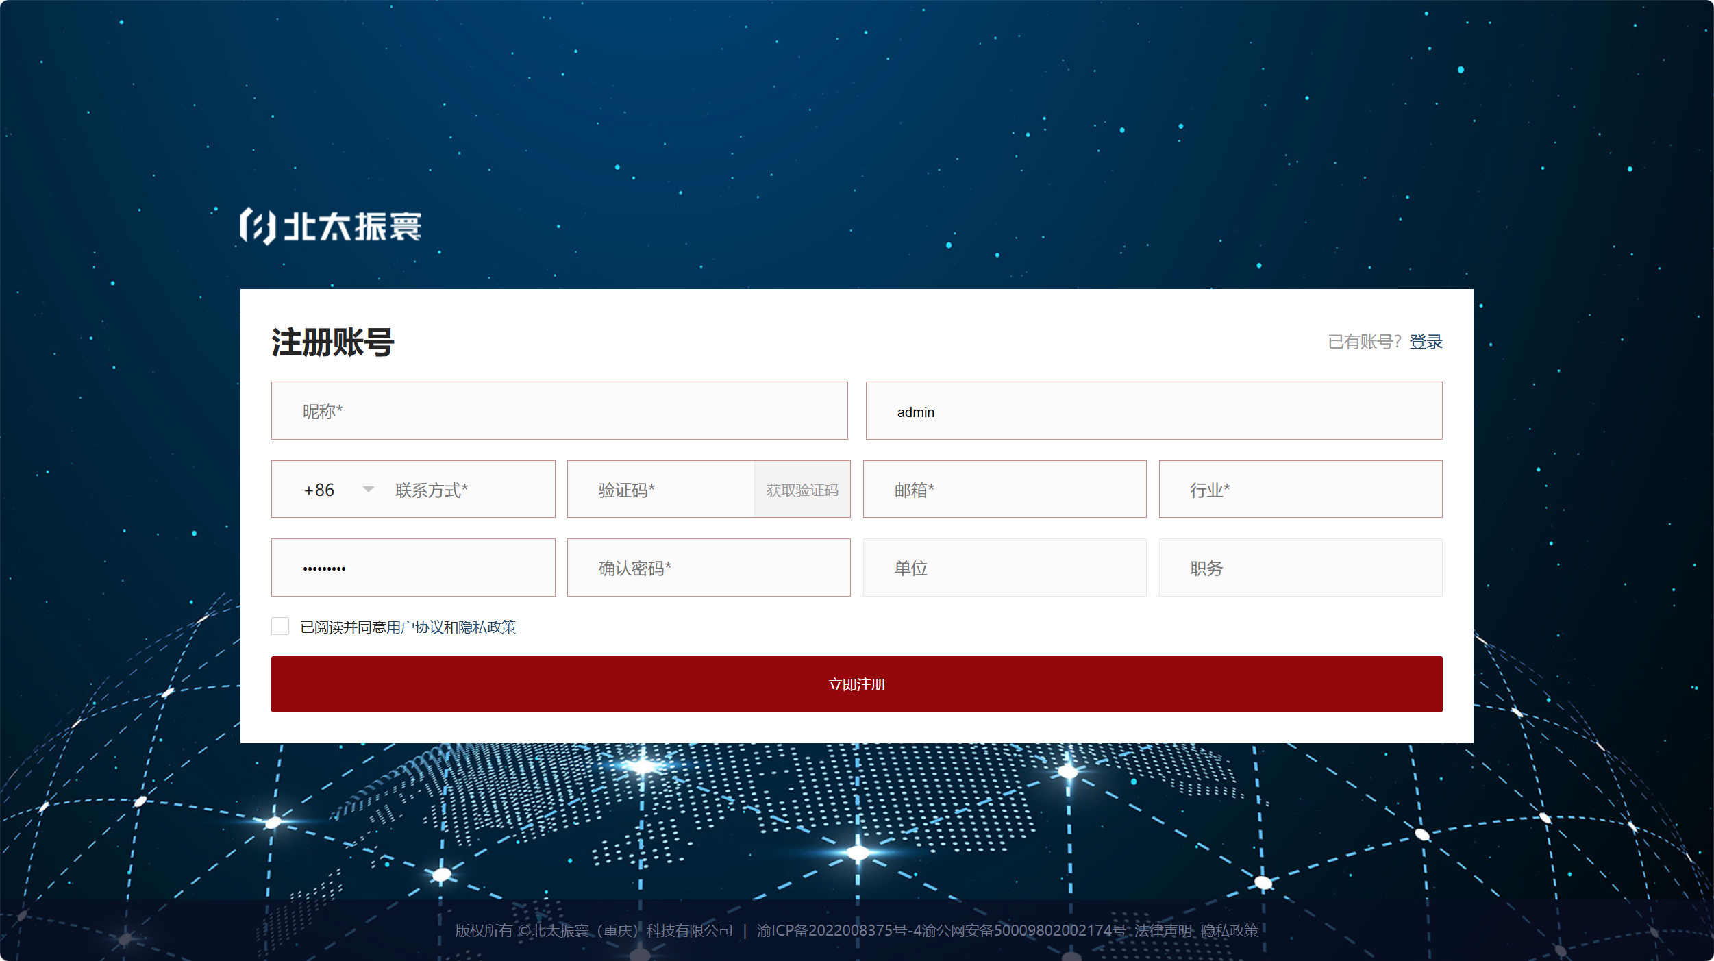
Task: Open the +86 country code dropdown arrow
Action: coord(369,489)
